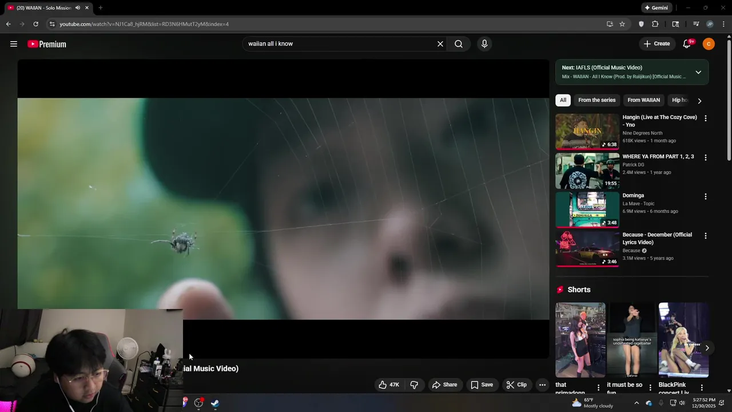Open options menu for Because - December
Viewport: 732px width, 412px height.
click(x=705, y=236)
